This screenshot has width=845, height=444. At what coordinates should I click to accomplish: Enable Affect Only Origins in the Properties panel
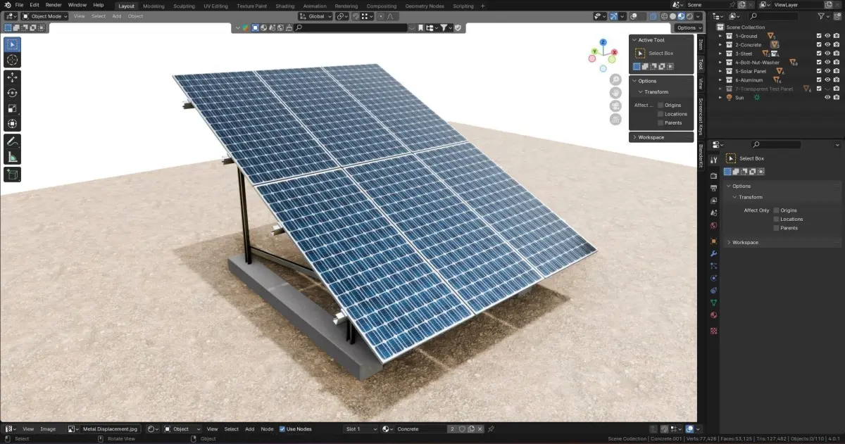coord(776,210)
